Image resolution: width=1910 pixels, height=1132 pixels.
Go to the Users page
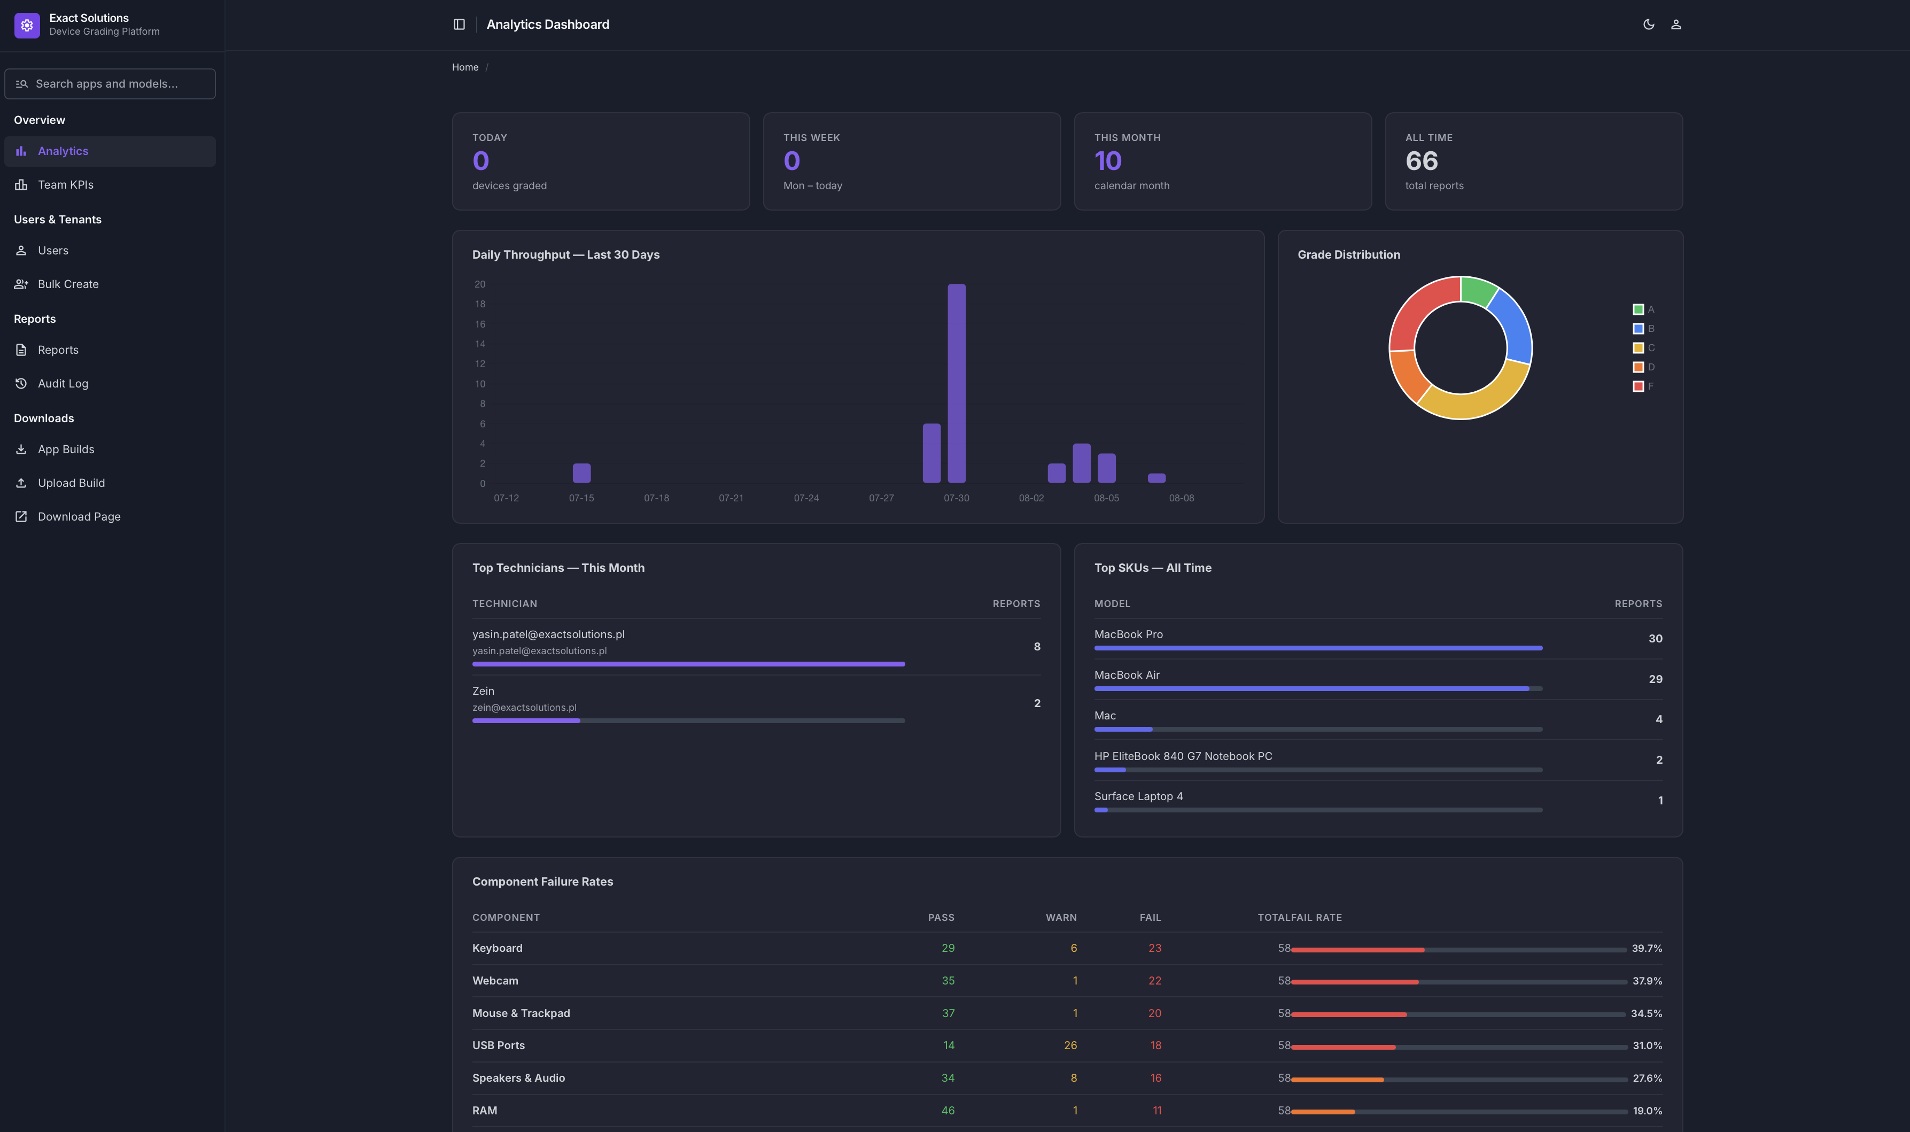[110, 250]
